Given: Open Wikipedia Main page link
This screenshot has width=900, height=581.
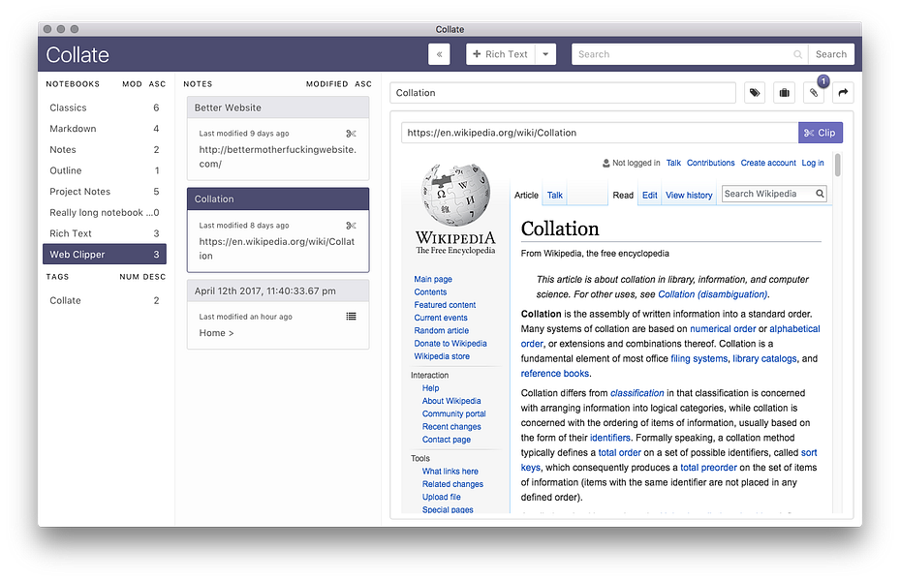Looking at the screenshot, I should [433, 279].
